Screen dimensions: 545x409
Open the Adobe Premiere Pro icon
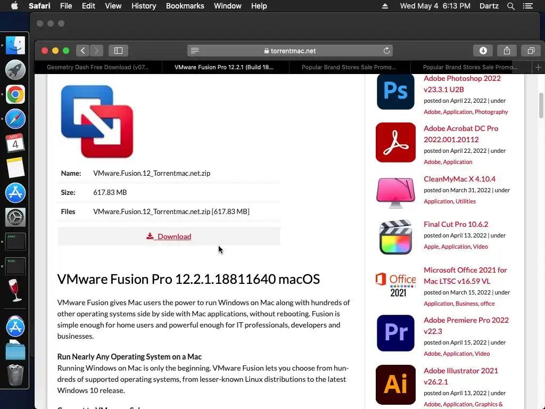coord(395,333)
